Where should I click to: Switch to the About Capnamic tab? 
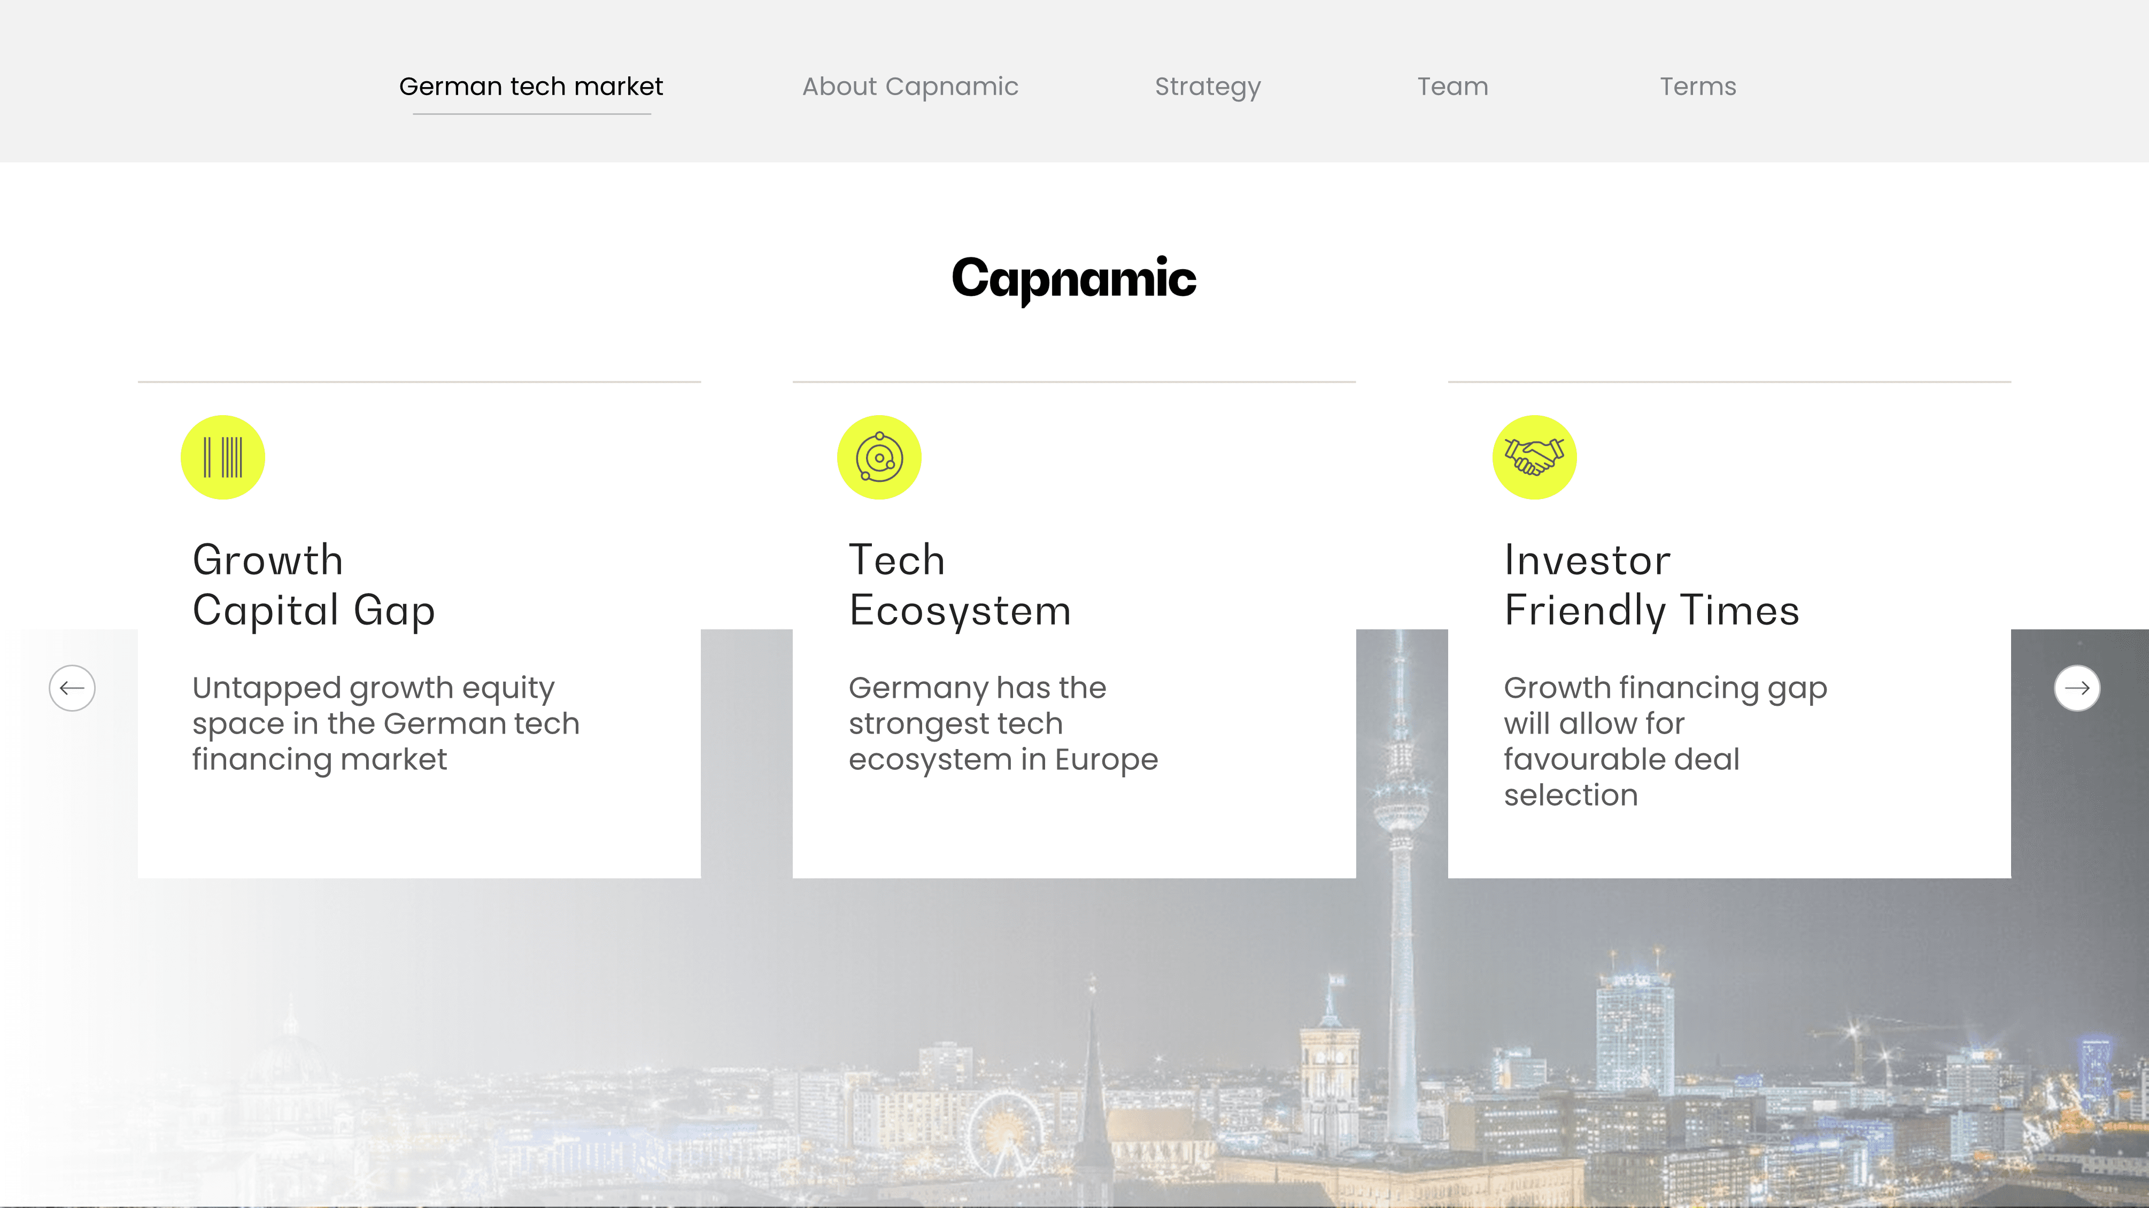coord(910,86)
